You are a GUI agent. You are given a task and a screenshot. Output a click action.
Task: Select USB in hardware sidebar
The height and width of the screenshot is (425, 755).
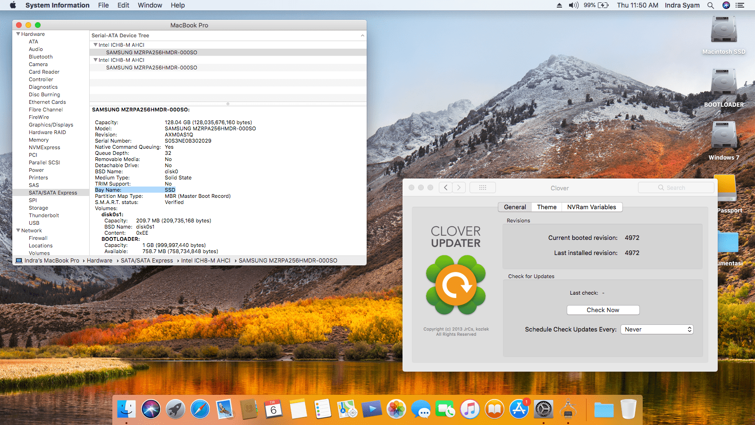coord(34,223)
